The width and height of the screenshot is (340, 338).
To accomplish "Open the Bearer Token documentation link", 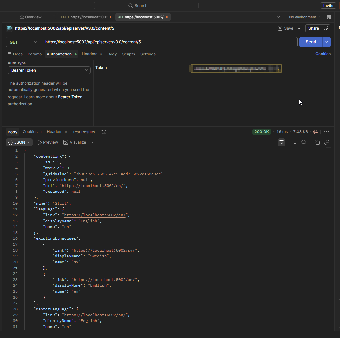I will click(x=70, y=97).
